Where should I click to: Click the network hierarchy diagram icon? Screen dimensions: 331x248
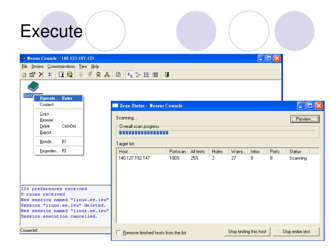coord(107,75)
